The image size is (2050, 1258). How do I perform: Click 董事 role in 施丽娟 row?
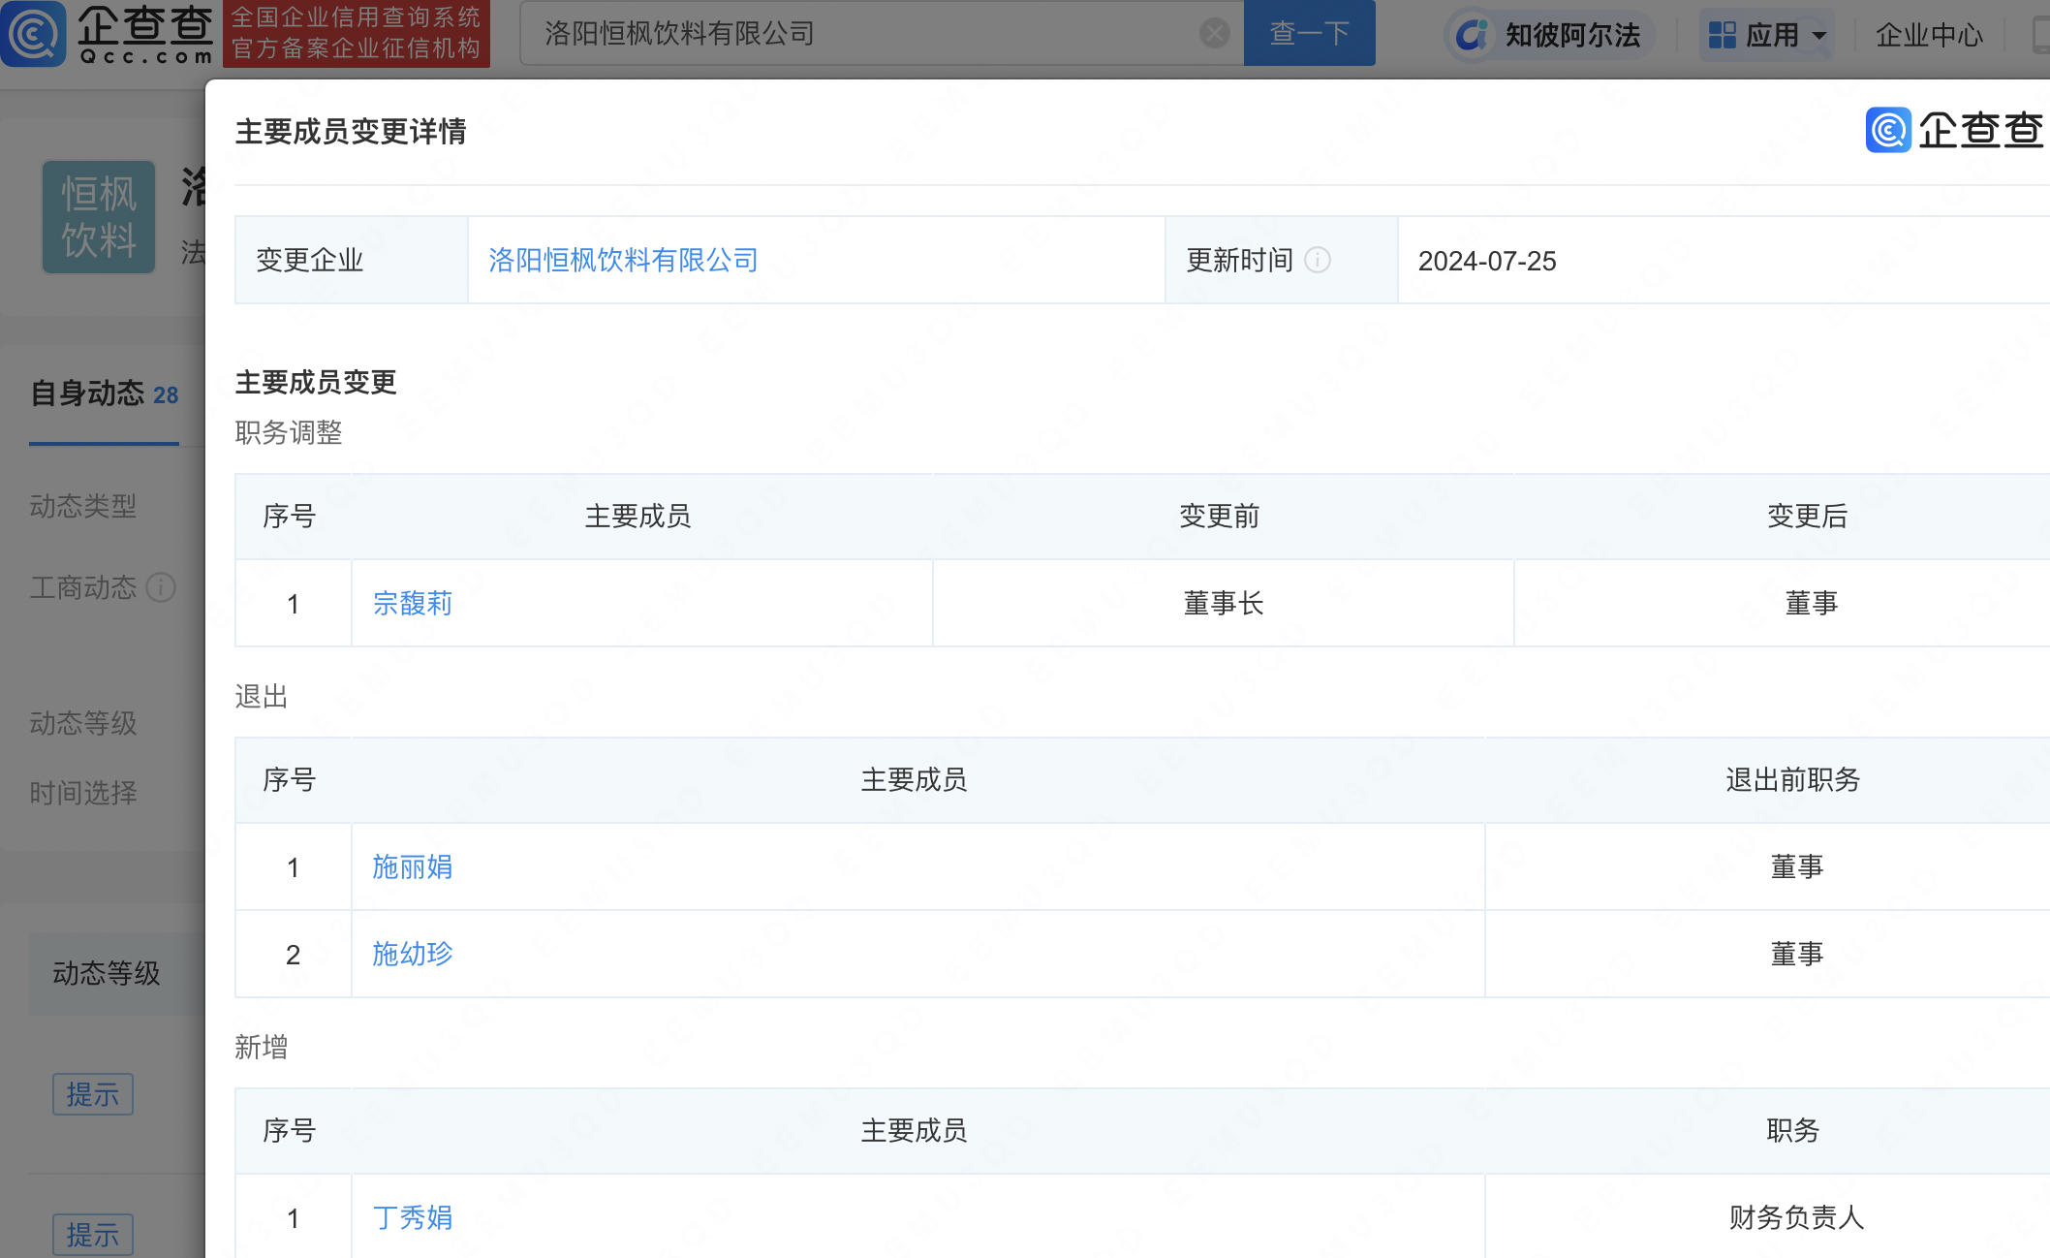(x=1796, y=866)
